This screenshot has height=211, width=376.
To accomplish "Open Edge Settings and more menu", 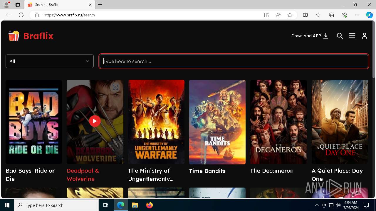I will (357, 15).
